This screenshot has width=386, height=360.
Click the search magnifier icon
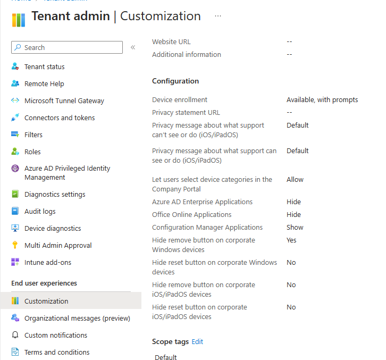coord(18,47)
